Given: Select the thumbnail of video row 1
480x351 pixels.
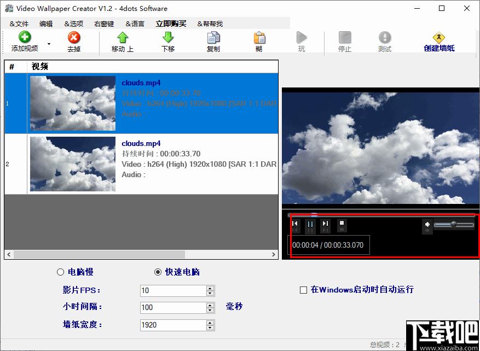Looking at the screenshot, I should tap(73, 103).
